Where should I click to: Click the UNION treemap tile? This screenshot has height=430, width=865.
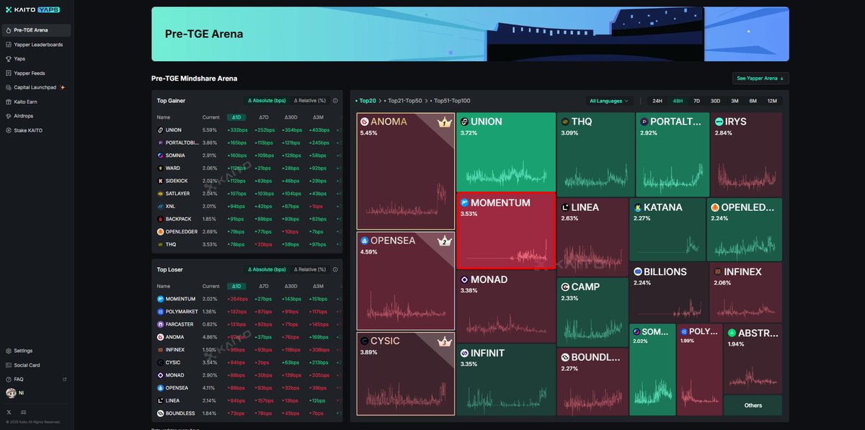(x=505, y=152)
